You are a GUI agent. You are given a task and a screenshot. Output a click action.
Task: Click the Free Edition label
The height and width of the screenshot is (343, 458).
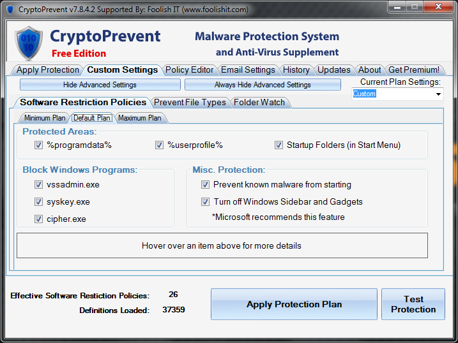point(79,54)
